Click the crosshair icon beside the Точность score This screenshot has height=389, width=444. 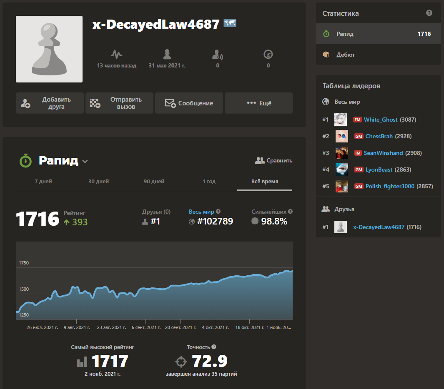[181, 361]
